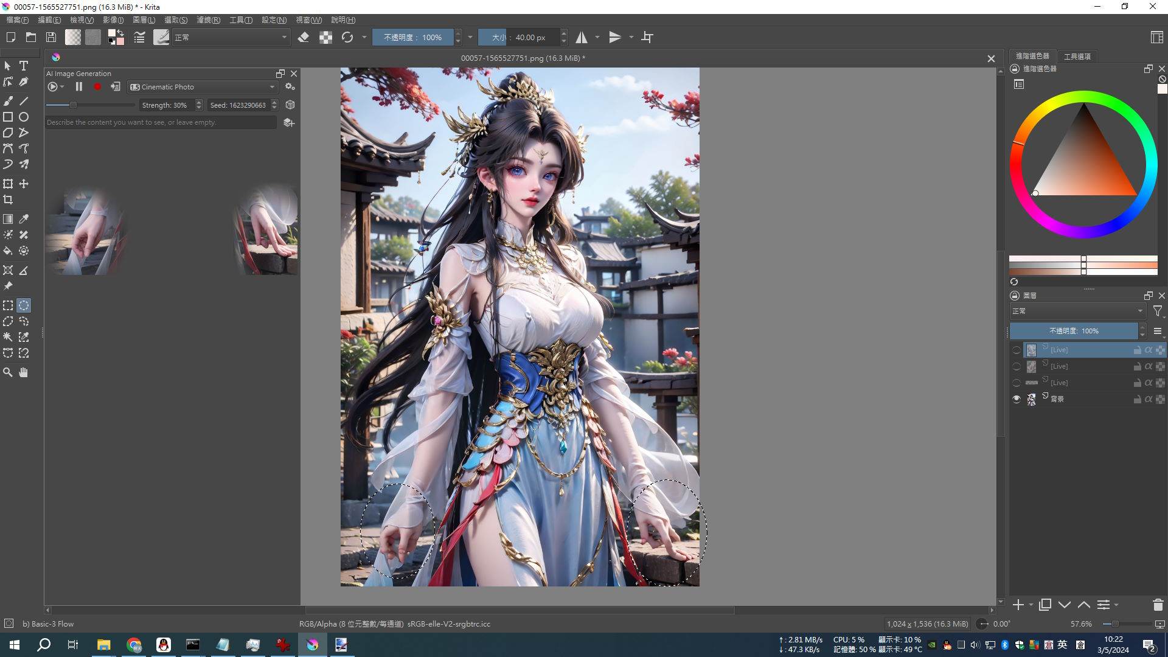
Task: Adjust the Strength slider in AI panel
Action: pyautogui.click(x=74, y=105)
